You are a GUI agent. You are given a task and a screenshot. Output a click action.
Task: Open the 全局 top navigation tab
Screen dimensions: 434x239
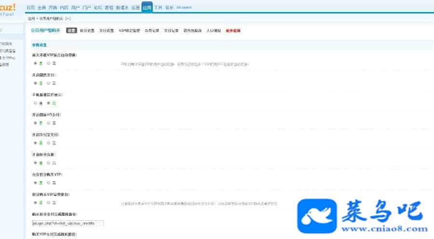[x=41, y=8]
